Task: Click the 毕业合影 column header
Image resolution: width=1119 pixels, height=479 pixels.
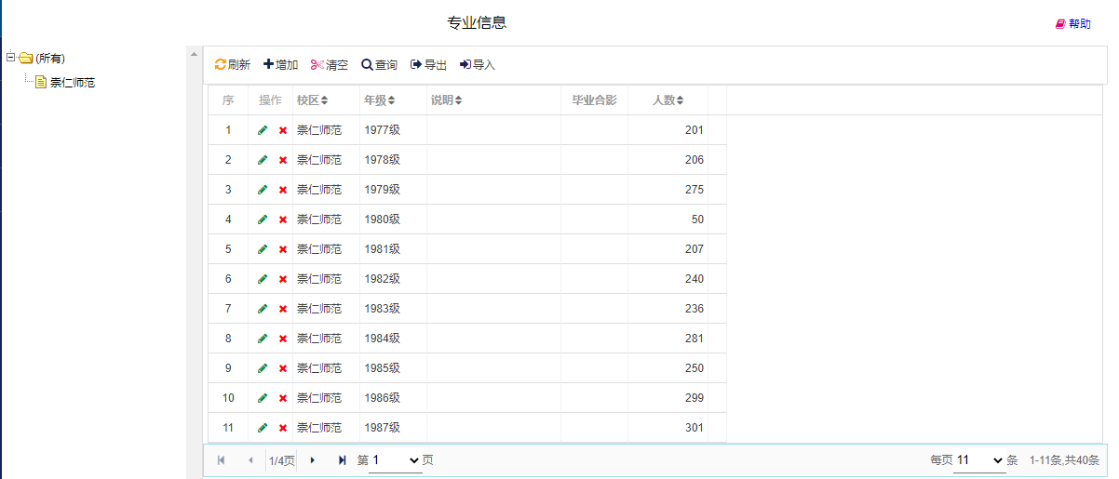Action: coord(594,100)
